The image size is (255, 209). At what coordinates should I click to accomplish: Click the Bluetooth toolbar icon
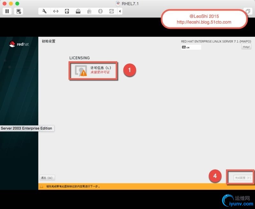[100, 11]
